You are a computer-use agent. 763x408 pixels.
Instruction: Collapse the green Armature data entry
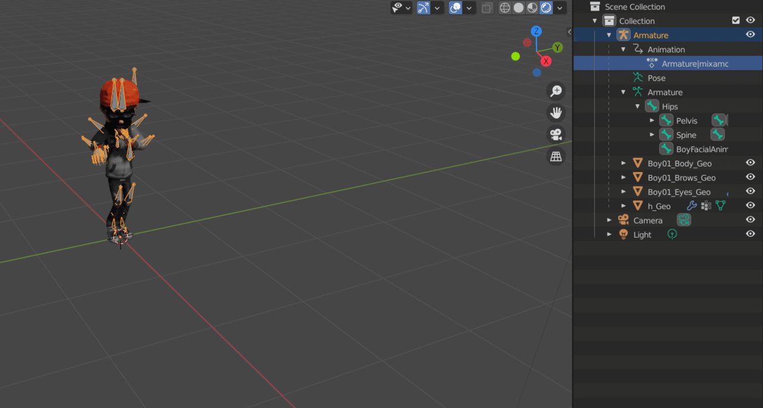click(624, 92)
